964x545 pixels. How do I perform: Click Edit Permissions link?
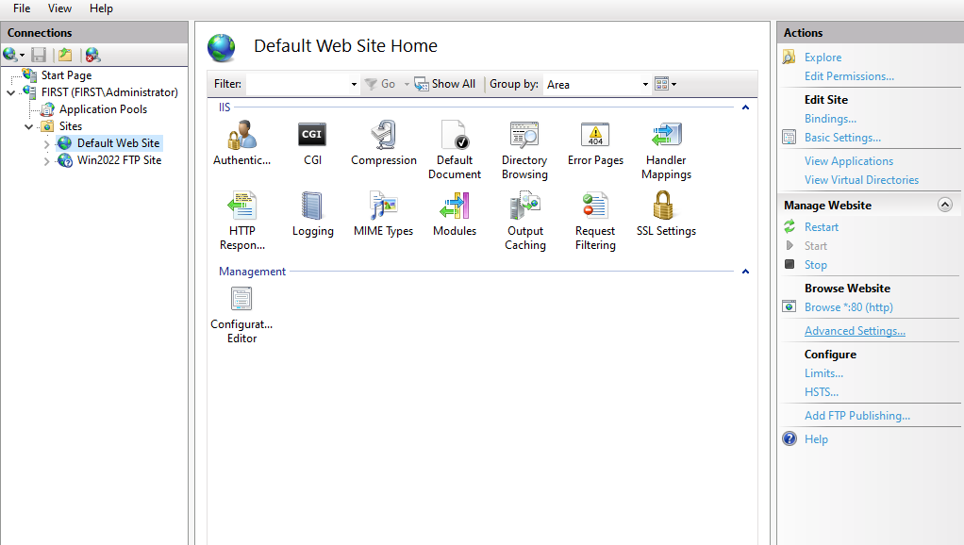point(849,76)
